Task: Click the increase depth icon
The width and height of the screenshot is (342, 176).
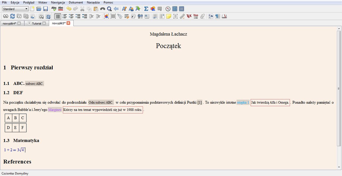Action: click(91, 16)
